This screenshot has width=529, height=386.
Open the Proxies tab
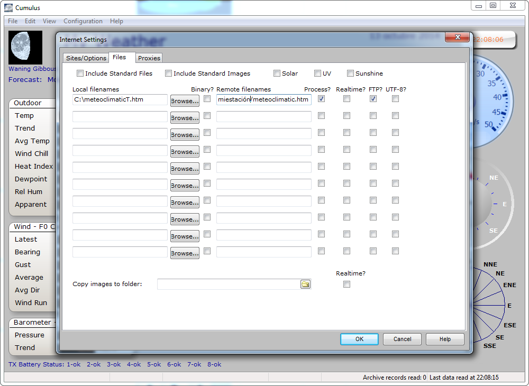(x=149, y=58)
